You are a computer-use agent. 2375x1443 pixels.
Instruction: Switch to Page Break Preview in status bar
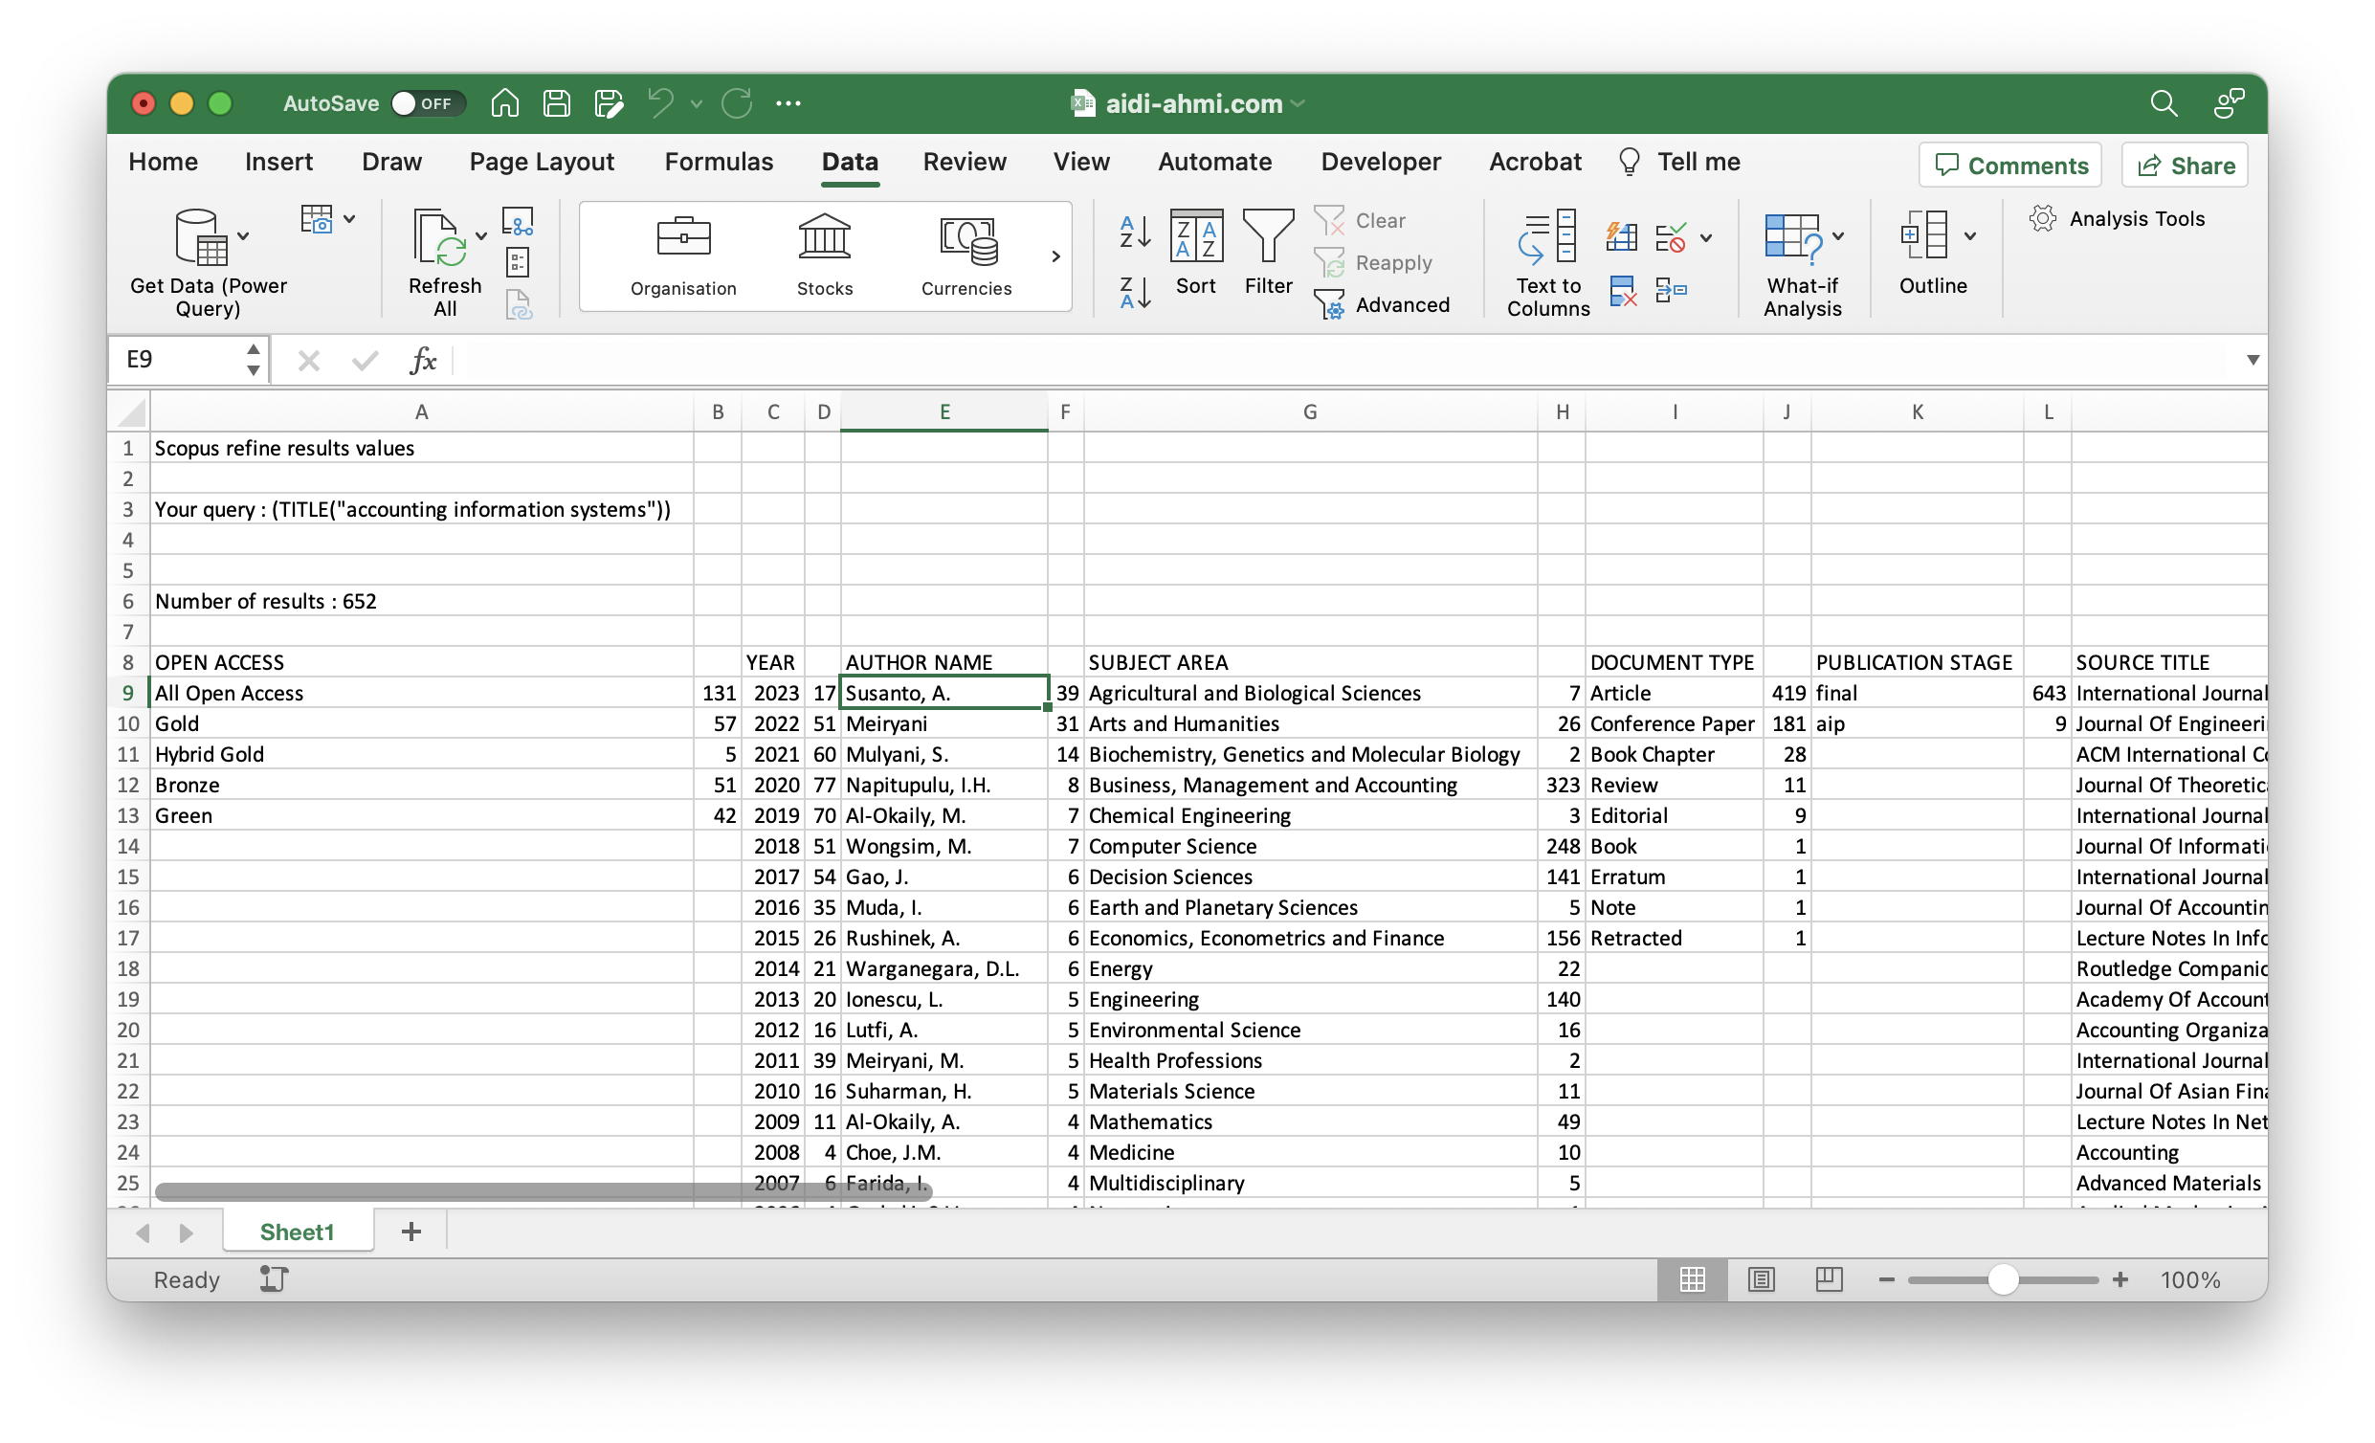[x=1828, y=1280]
